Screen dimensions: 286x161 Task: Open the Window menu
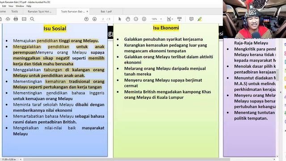[20, 6]
